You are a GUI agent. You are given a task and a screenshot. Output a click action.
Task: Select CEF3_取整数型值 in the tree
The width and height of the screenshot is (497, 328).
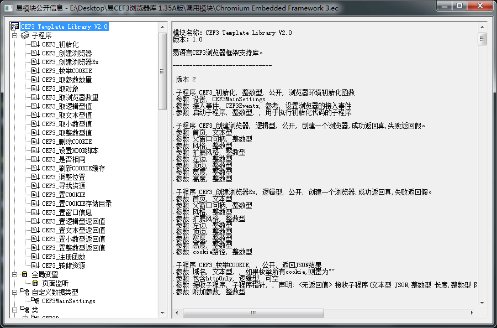tap(67, 133)
